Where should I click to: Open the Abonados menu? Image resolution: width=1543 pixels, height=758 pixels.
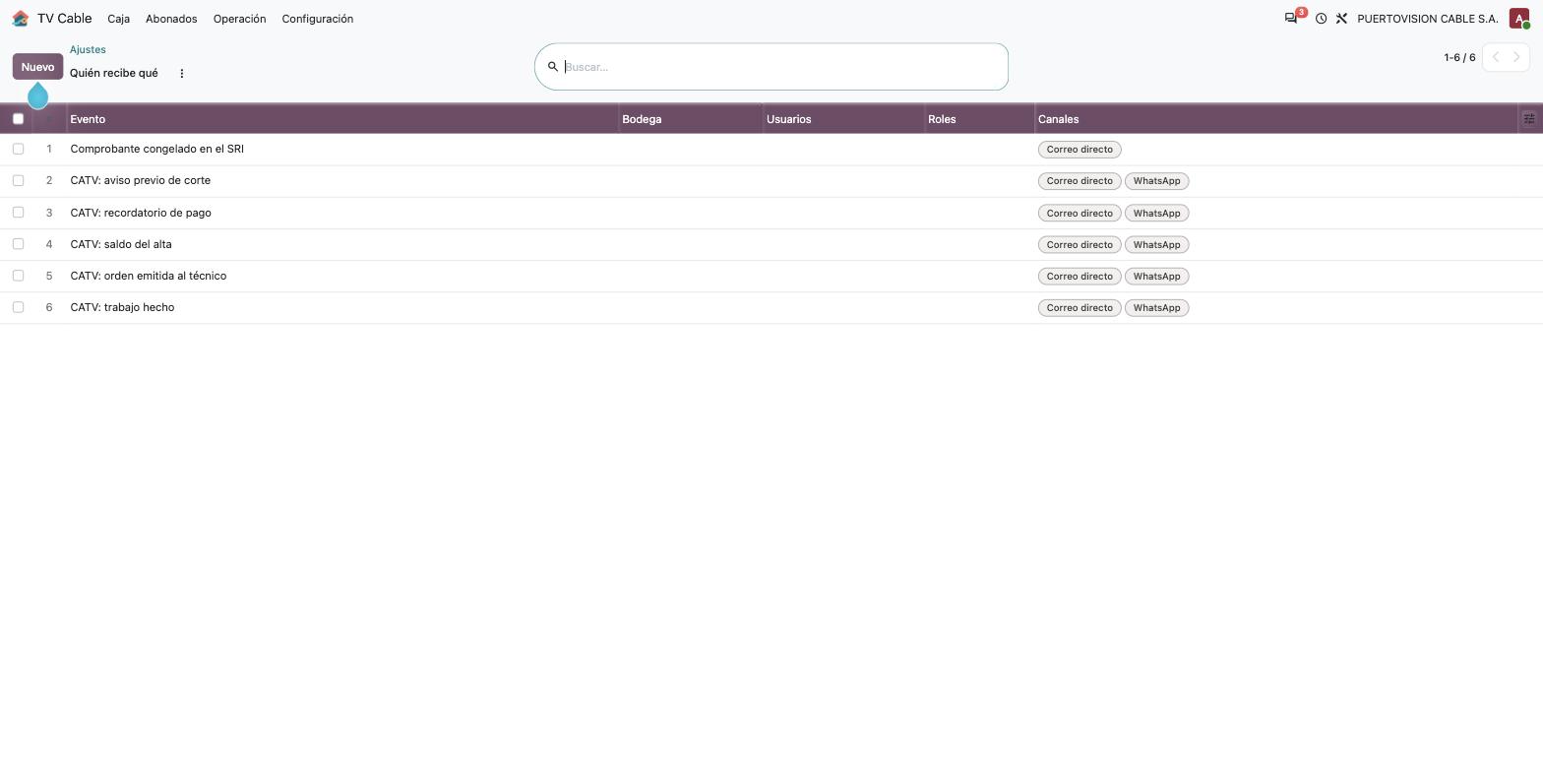point(171,19)
